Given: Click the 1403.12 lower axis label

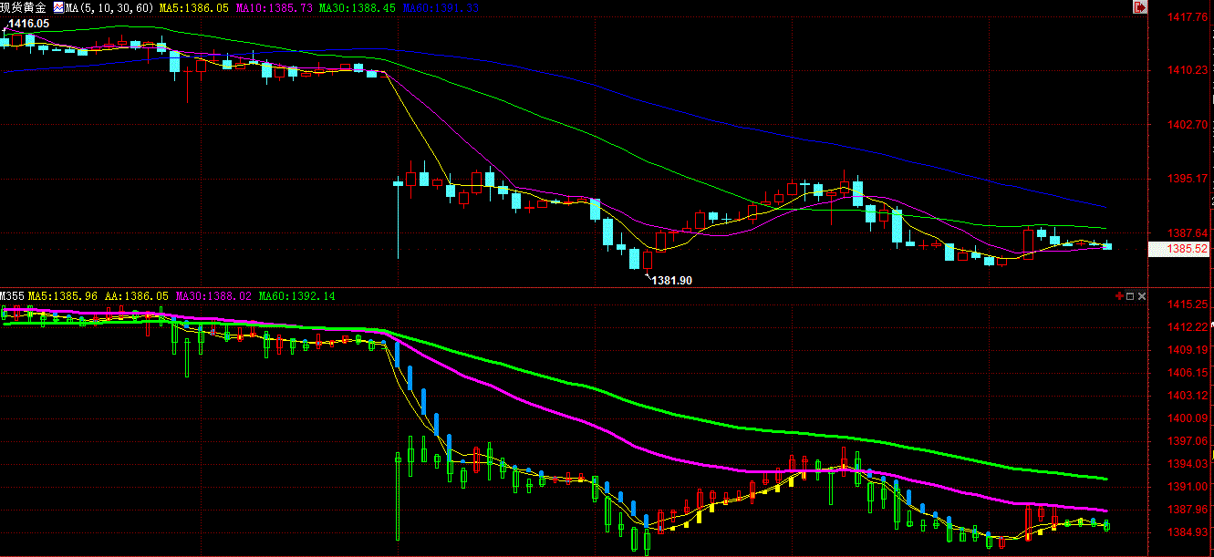Looking at the screenshot, I should [1188, 396].
